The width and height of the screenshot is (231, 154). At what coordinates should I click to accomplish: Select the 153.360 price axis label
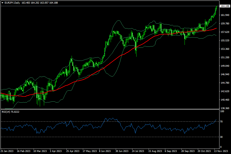[225, 49]
